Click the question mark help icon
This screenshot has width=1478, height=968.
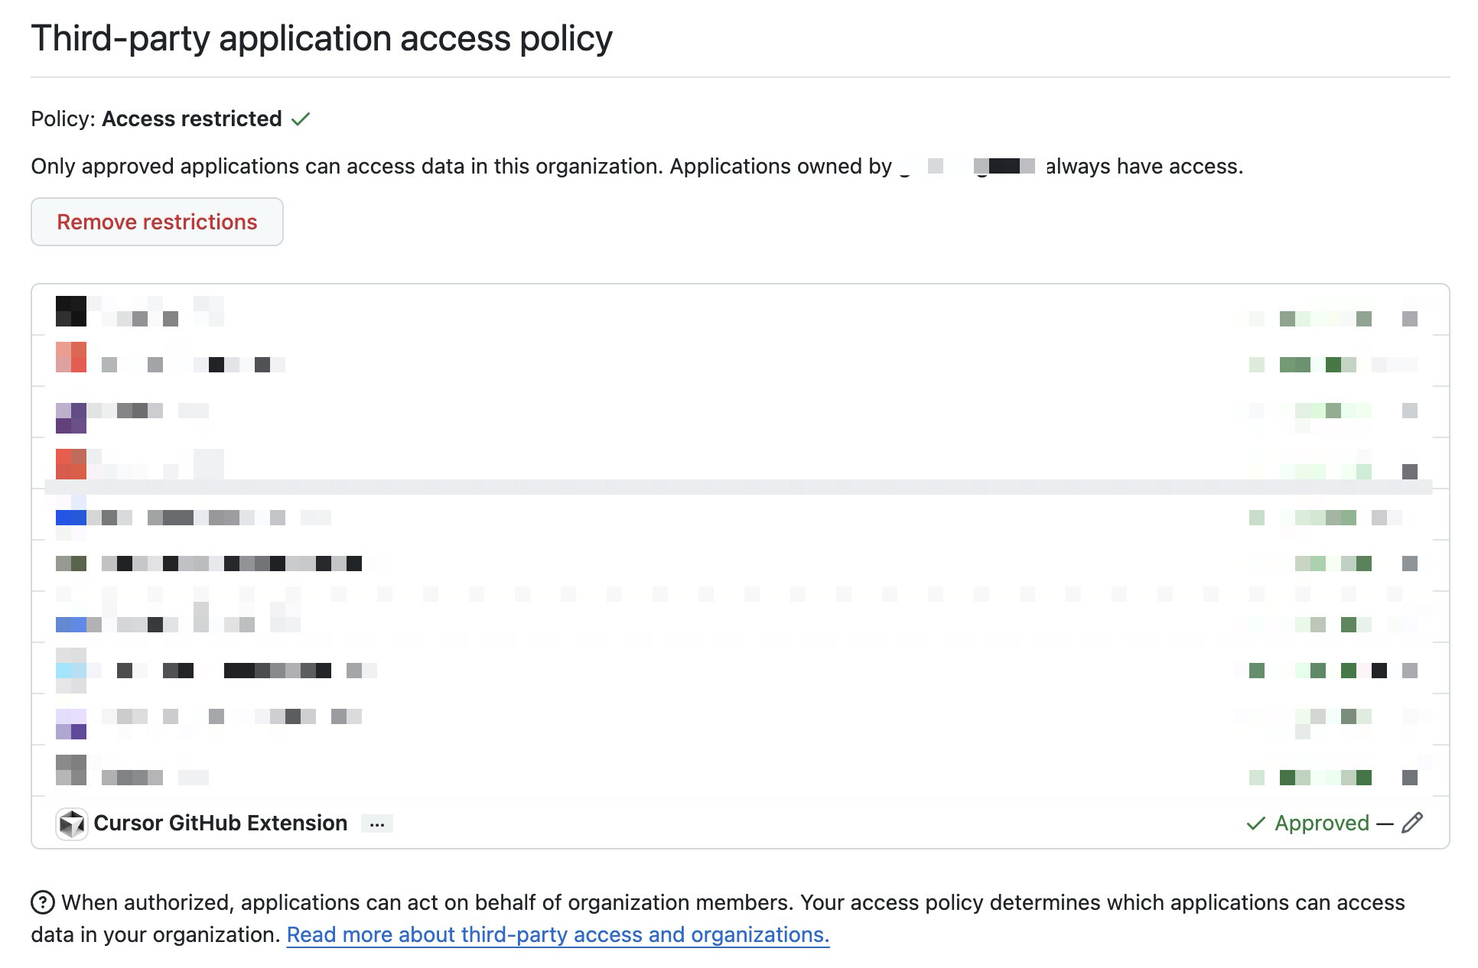click(x=43, y=903)
